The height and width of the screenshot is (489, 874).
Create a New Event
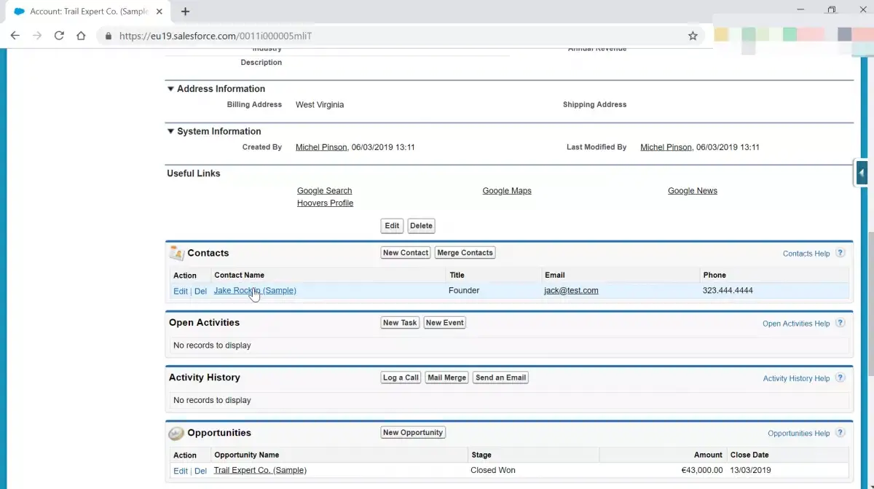pyautogui.click(x=445, y=323)
